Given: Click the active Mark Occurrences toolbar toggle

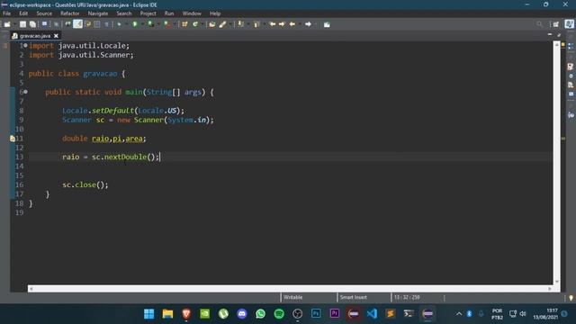Looking at the screenshot, I should pyautogui.click(x=78, y=24).
